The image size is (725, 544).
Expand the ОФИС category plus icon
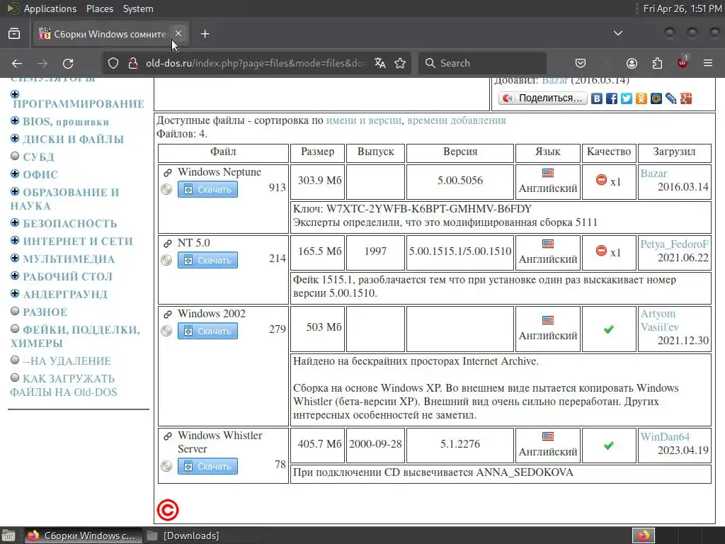(x=15, y=174)
